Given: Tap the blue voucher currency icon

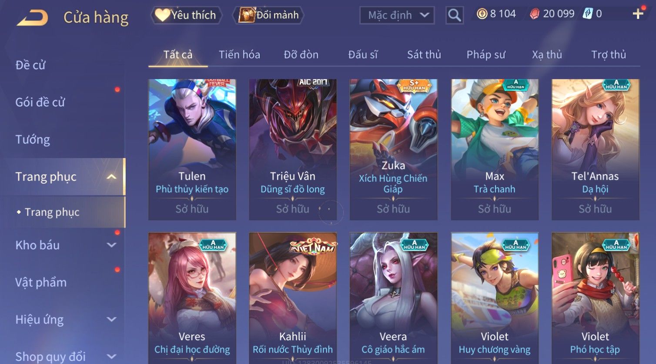Looking at the screenshot, I should tap(588, 14).
